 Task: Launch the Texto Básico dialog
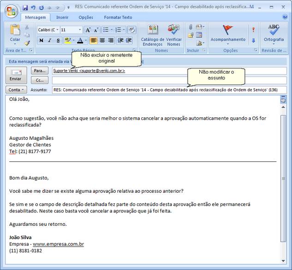tap(134, 50)
